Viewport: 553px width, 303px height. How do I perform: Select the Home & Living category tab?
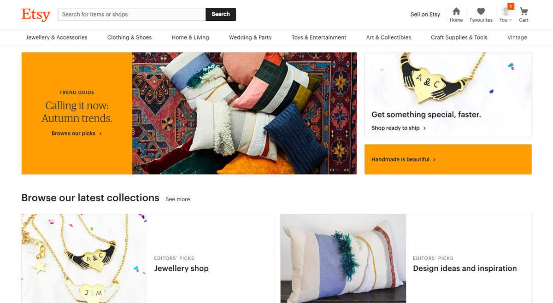tap(190, 37)
